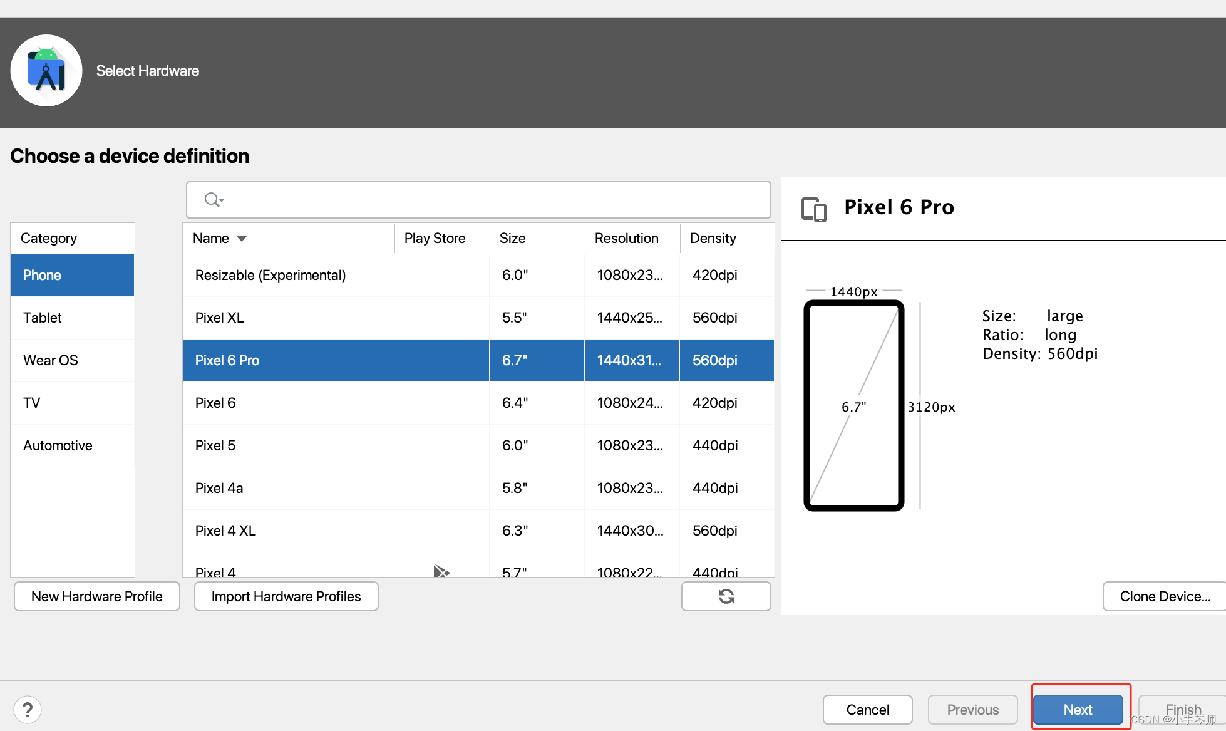Select the Wear OS category

point(73,360)
